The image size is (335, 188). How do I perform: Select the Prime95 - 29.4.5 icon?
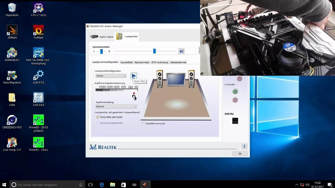point(38,142)
